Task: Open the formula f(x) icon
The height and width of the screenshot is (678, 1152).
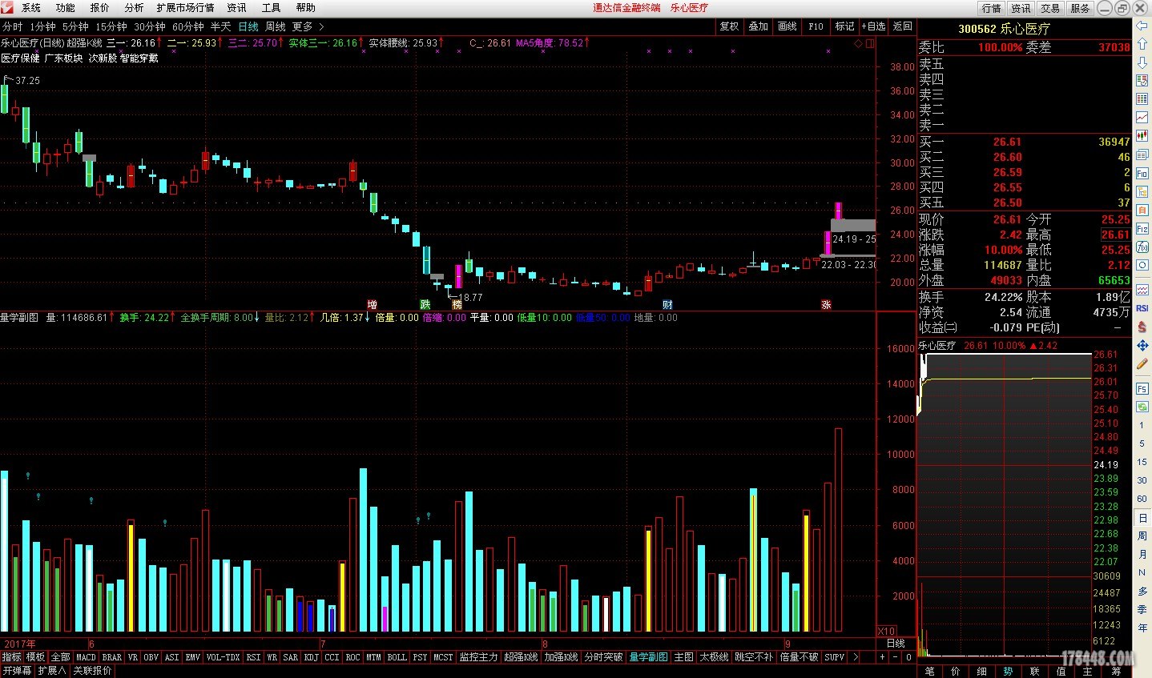Action: point(1142,247)
